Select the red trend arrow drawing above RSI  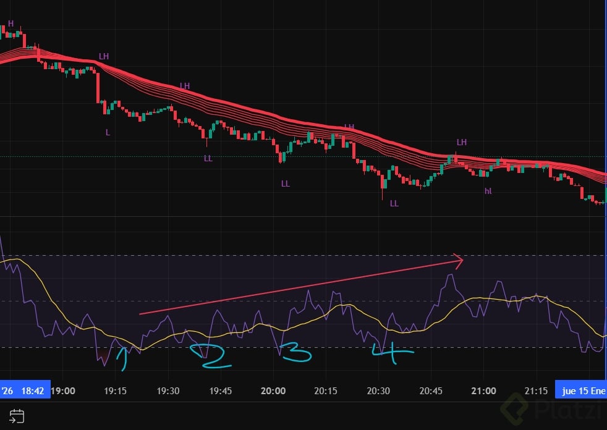coord(301,287)
